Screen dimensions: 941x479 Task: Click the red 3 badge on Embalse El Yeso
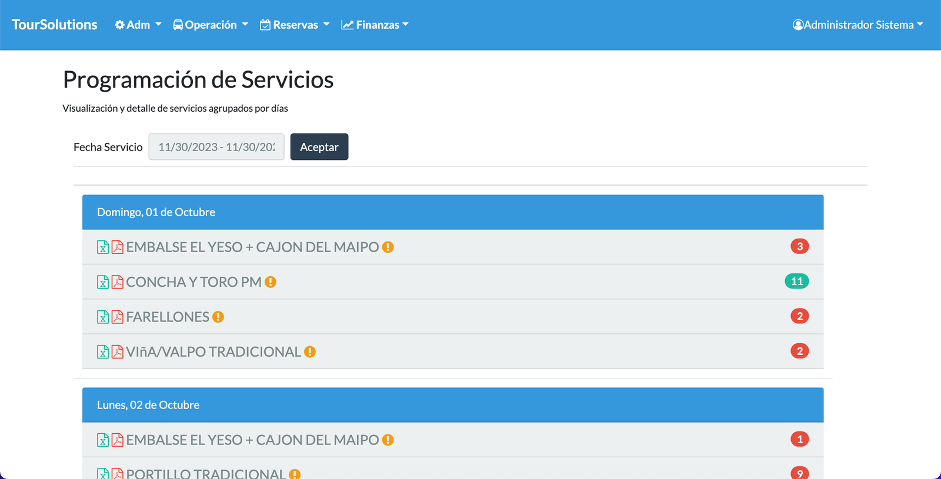coord(799,246)
